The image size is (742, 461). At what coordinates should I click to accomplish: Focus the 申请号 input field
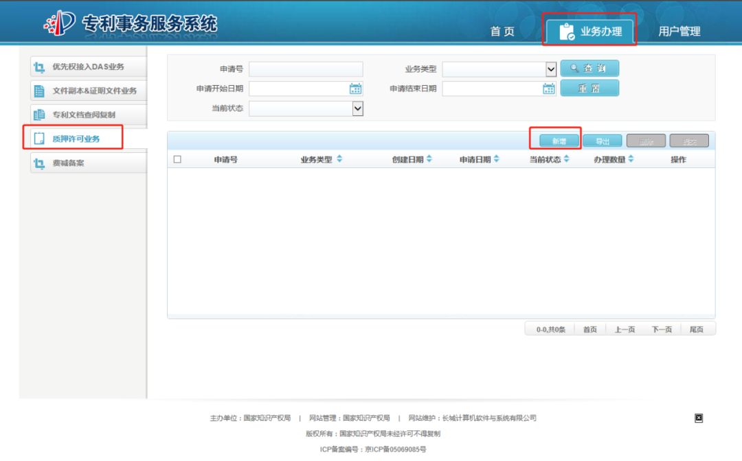[306, 69]
